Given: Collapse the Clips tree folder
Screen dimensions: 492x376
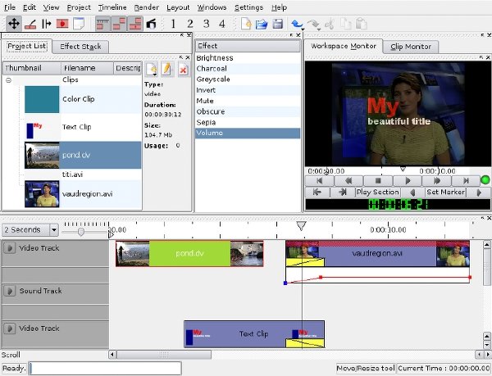Looking at the screenshot, I should (x=9, y=80).
